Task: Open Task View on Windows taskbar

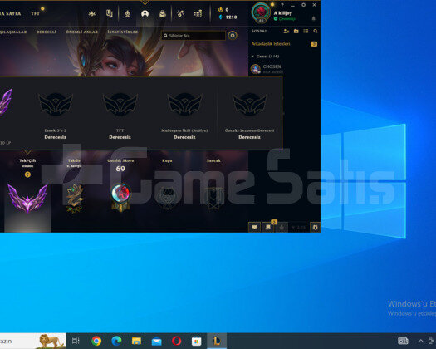Action: pyautogui.click(x=76, y=341)
